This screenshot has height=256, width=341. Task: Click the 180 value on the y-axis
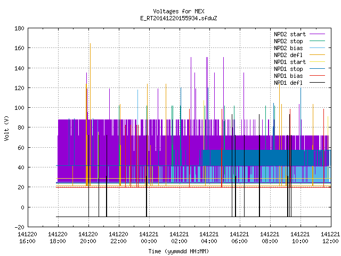(x=19, y=28)
